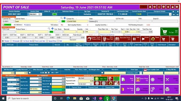The image size is (181, 101).
Task: Put the invoice on Hold
Action: pos(136,39)
